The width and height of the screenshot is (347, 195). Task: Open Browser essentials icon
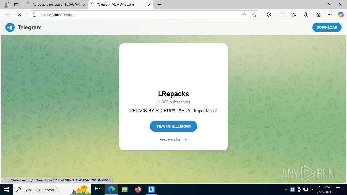[x=318, y=15]
